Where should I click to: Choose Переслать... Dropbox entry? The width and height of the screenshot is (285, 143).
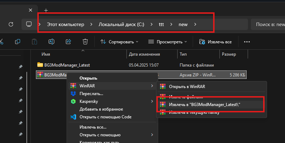(x=112, y=94)
